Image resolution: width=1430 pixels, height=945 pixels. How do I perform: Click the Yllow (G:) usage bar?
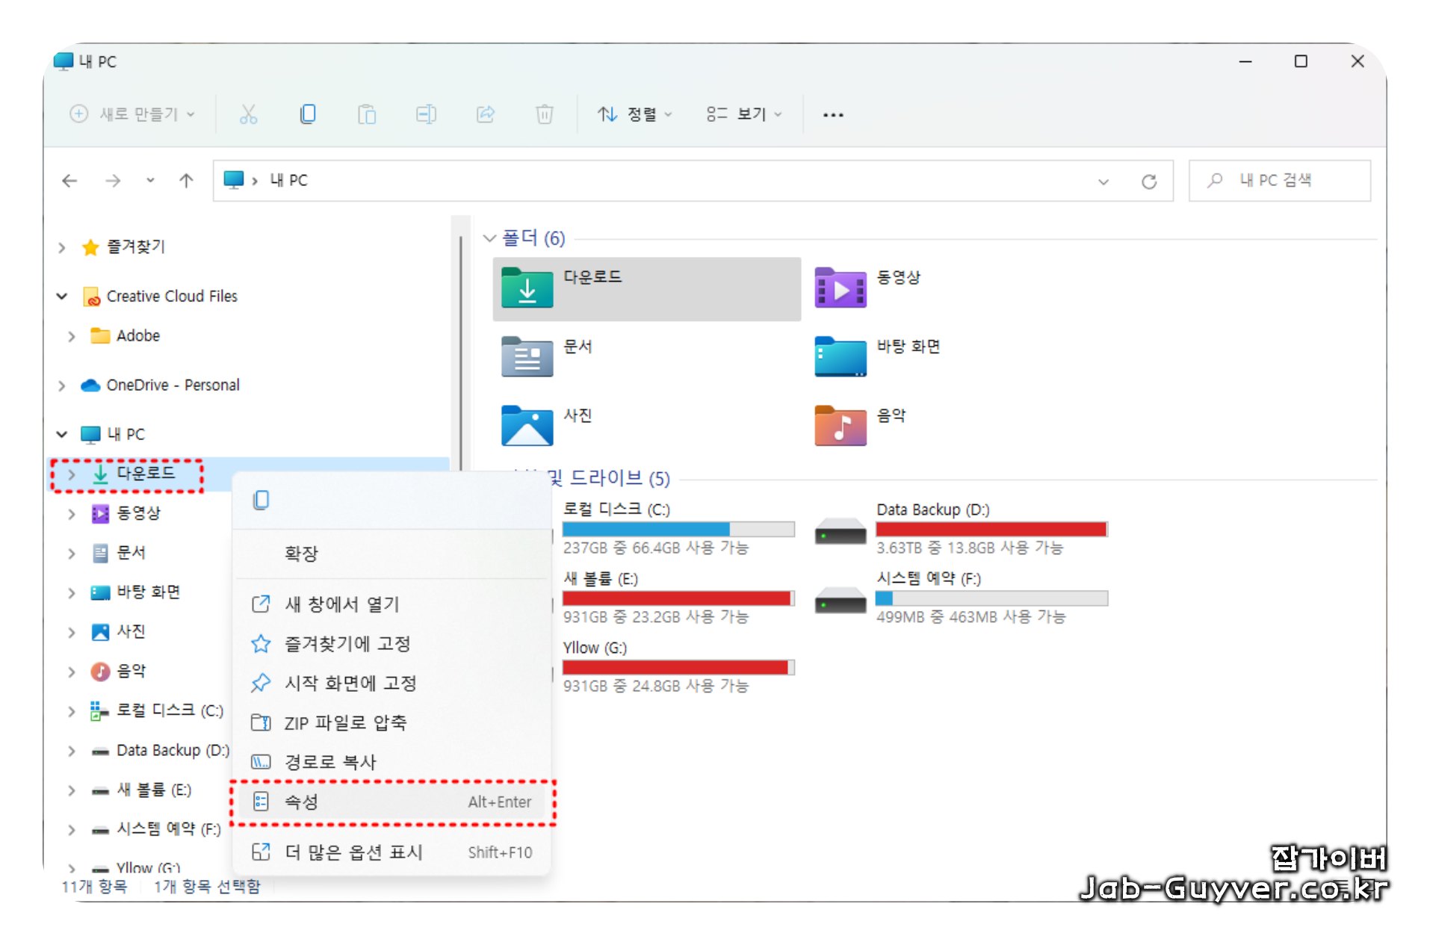678,667
